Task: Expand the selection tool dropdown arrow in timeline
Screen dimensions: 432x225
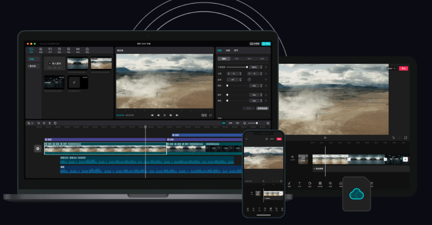Action: click(32, 123)
